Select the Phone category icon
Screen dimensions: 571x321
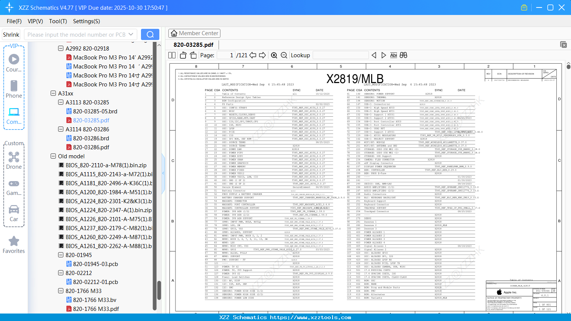tap(14, 89)
